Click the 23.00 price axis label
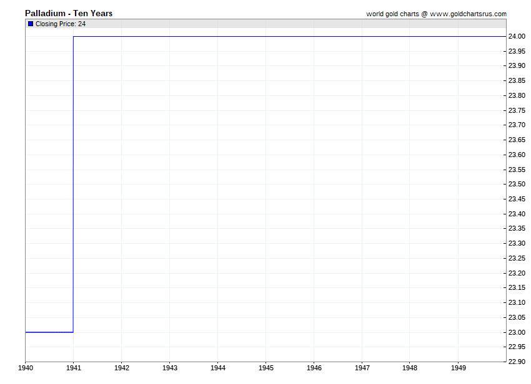The width and height of the screenshot is (531, 384). click(x=517, y=333)
